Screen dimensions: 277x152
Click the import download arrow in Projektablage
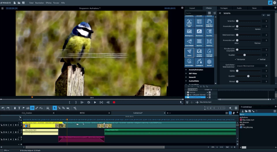tap(243, 111)
